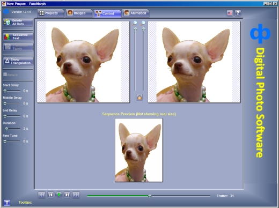Step forward one frame
Viewport: 279px width, 208px height.
[x=67, y=195]
